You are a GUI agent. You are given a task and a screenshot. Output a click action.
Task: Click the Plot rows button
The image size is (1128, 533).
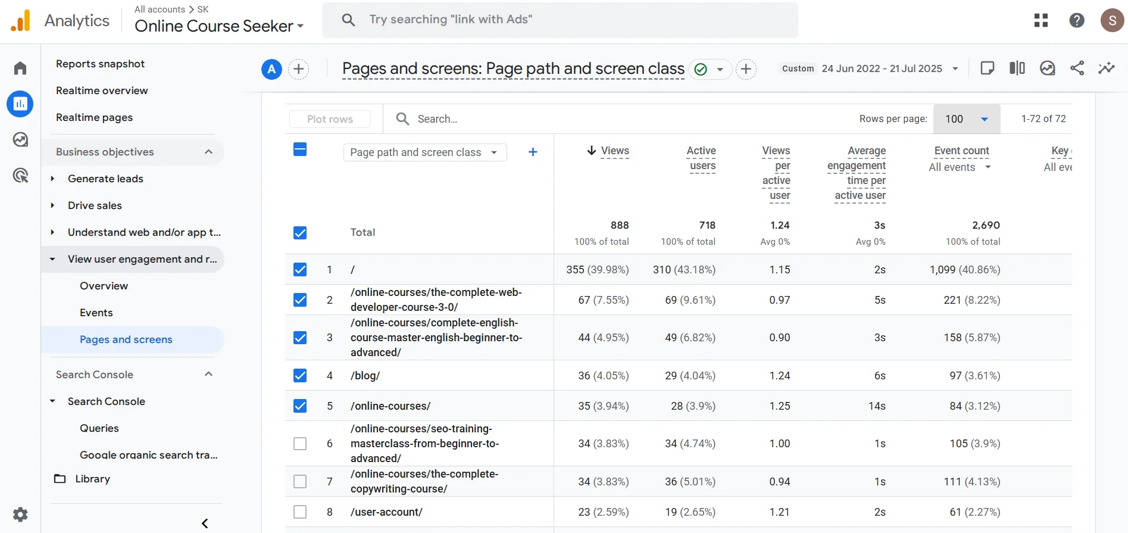330,119
